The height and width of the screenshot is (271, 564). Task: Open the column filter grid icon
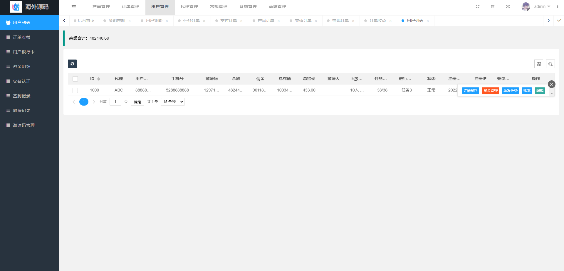click(x=539, y=64)
